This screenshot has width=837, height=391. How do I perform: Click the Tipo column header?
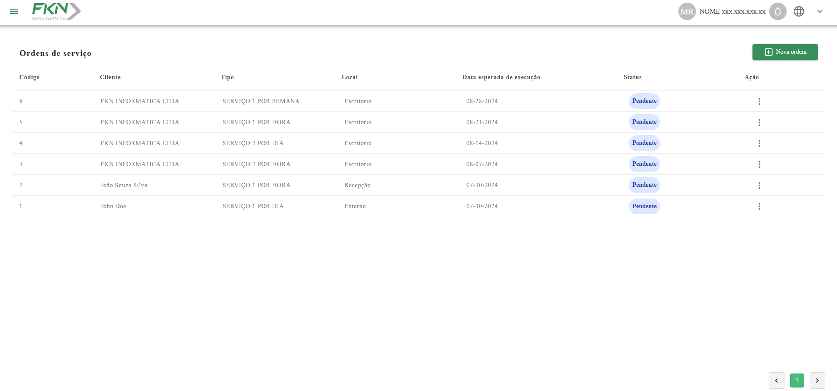[x=227, y=77]
